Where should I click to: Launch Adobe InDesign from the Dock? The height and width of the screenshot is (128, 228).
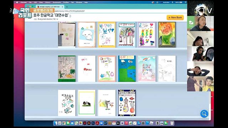point(85,123)
